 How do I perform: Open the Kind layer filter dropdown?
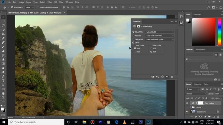pyautogui.click(x=193, y=90)
